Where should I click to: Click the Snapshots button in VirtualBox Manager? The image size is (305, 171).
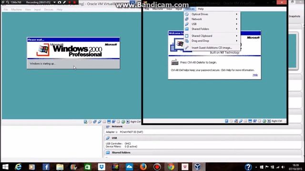click(x=295, y=16)
